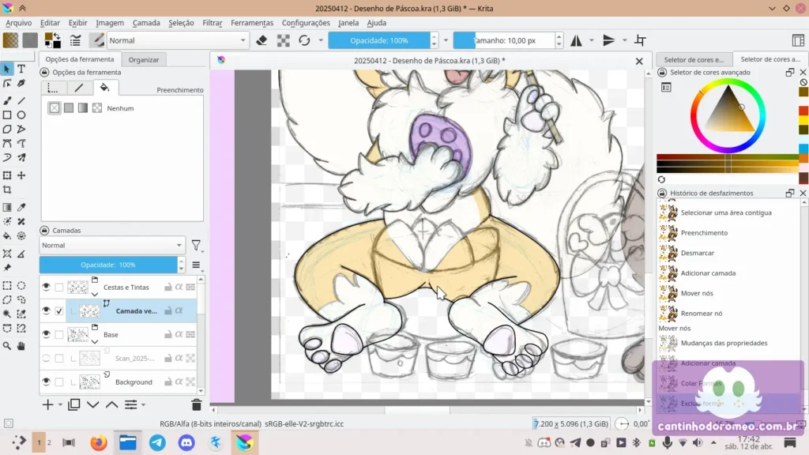This screenshot has height=455, width=809.
Task: Open the horizontal mirror options dropdown
Action: (592, 40)
